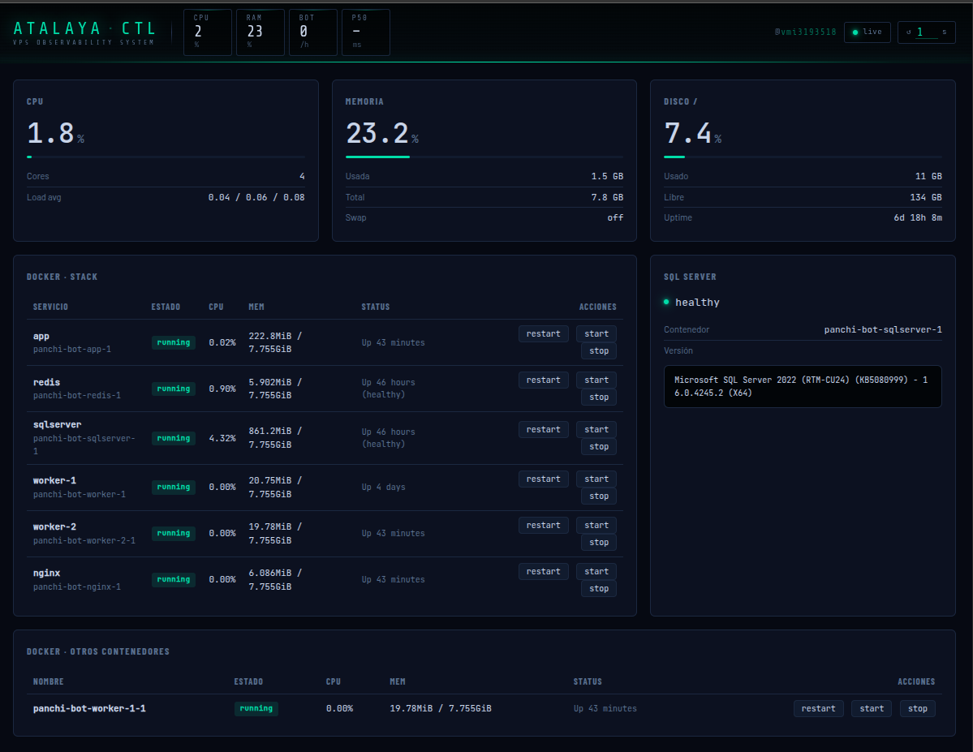
Task: Restart the app service container
Action: coord(543,333)
